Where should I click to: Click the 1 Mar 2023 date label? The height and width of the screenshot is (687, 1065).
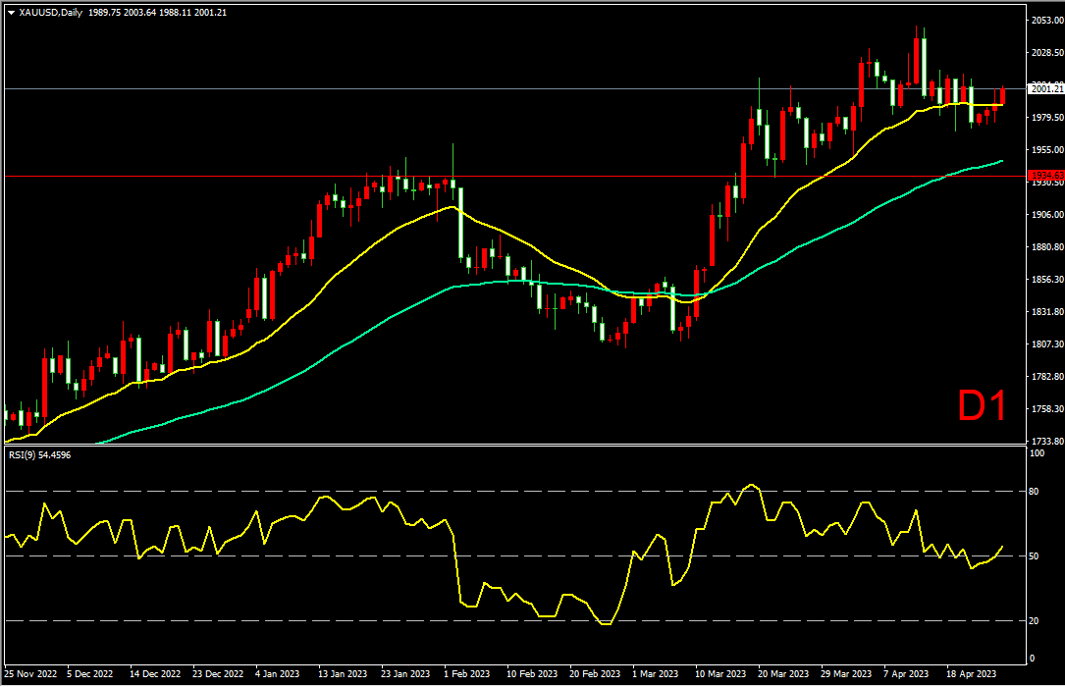655,674
